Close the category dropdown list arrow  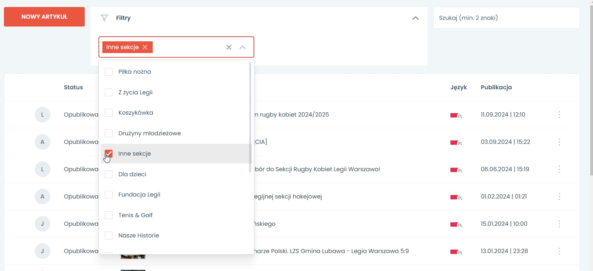pyautogui.click(x=243, y=47)
